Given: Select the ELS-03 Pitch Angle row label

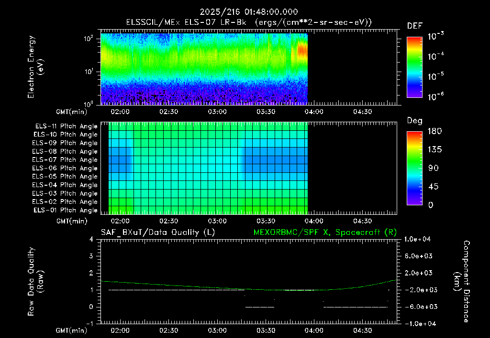Looking at the screenshot, I should (x=65, y=193).
